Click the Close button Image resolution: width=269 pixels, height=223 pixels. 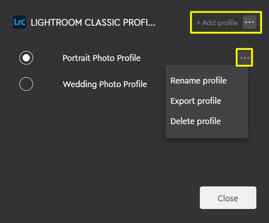coord(228,198)
